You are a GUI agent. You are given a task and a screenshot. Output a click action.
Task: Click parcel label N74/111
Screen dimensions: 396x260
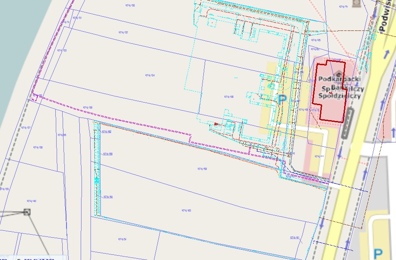319,157
